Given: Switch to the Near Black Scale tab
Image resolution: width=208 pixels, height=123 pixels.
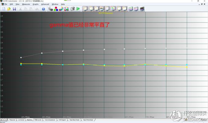Looking at the screenshot, I should click(x=74, y=120).
